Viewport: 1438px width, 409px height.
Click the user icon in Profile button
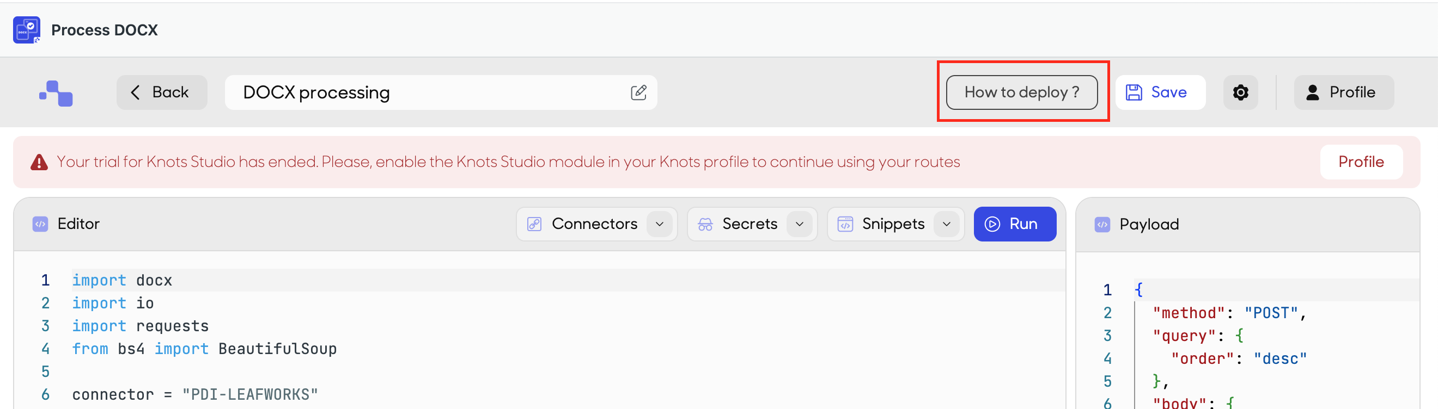[1312, 92]
